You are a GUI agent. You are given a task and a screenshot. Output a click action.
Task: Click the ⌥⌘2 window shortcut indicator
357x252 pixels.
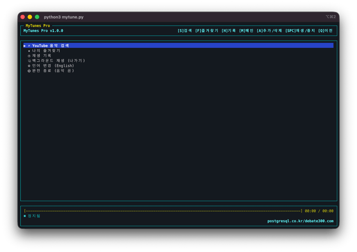(330, 17)
